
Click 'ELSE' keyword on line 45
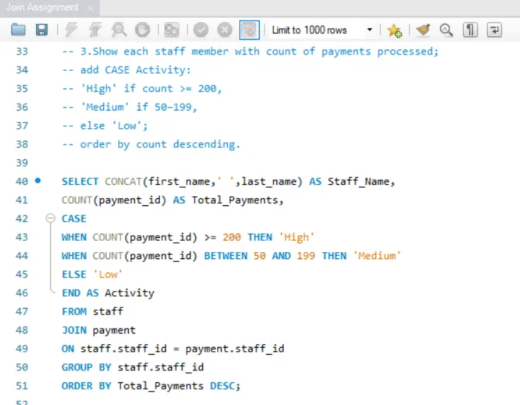tap(74, 275)
